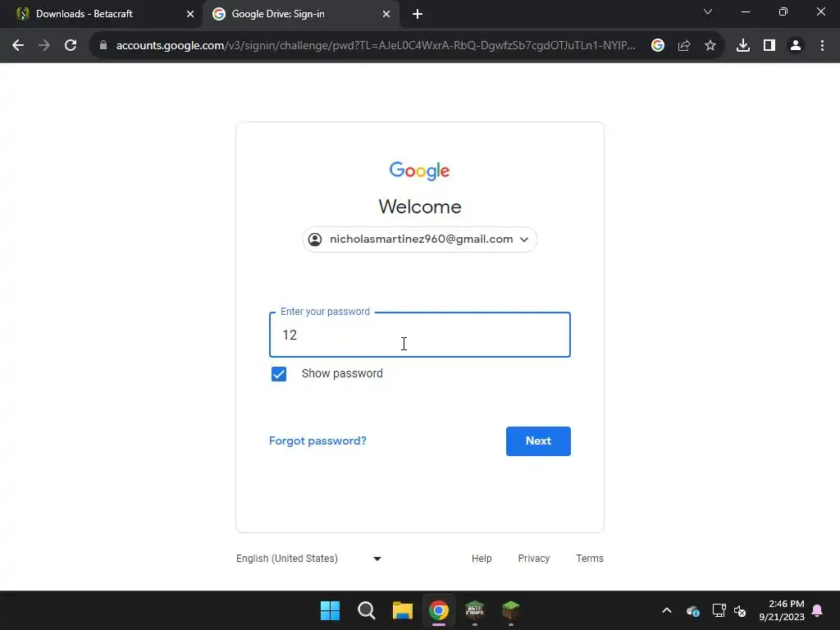The width and height of the screenshot is (840, 630).
Task: Open network status tray icon
Action: pos(719,610)
